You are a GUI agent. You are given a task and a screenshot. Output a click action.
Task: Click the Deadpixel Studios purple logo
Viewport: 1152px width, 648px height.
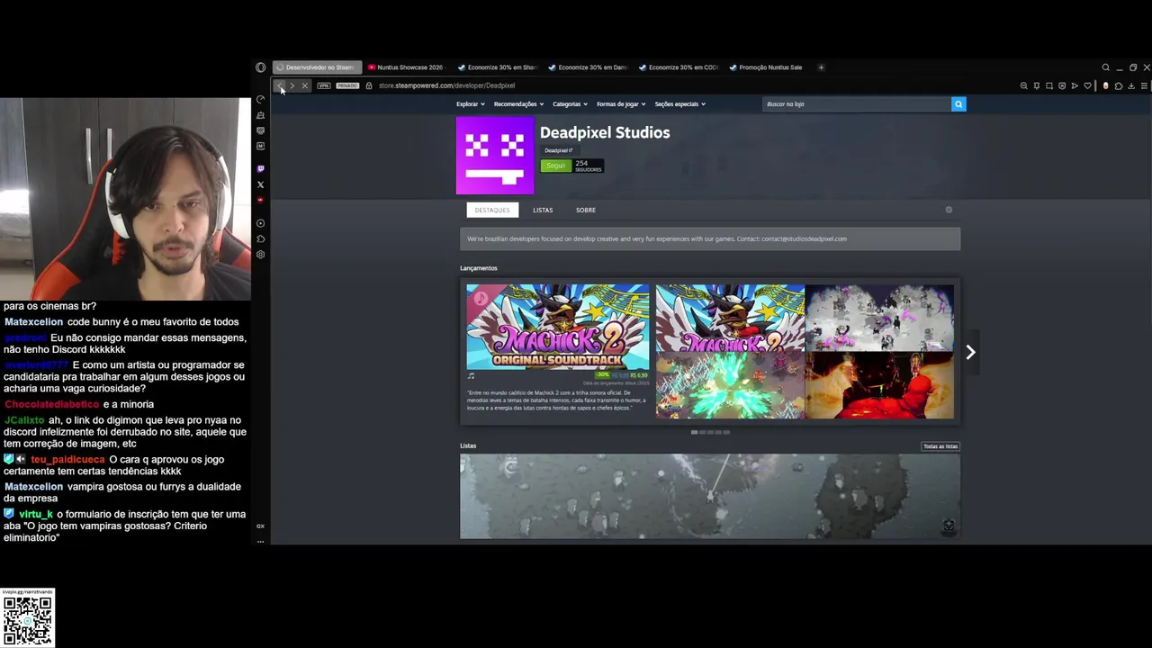click(x=495, y=156)
